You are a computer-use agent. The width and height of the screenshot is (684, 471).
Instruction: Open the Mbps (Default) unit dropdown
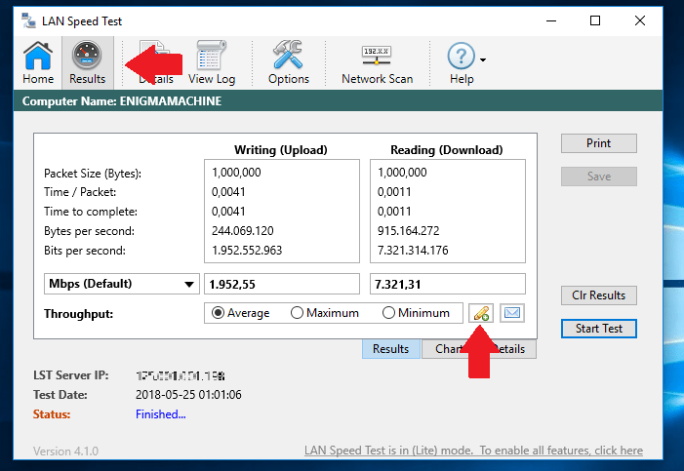click(x=122, y=284)
